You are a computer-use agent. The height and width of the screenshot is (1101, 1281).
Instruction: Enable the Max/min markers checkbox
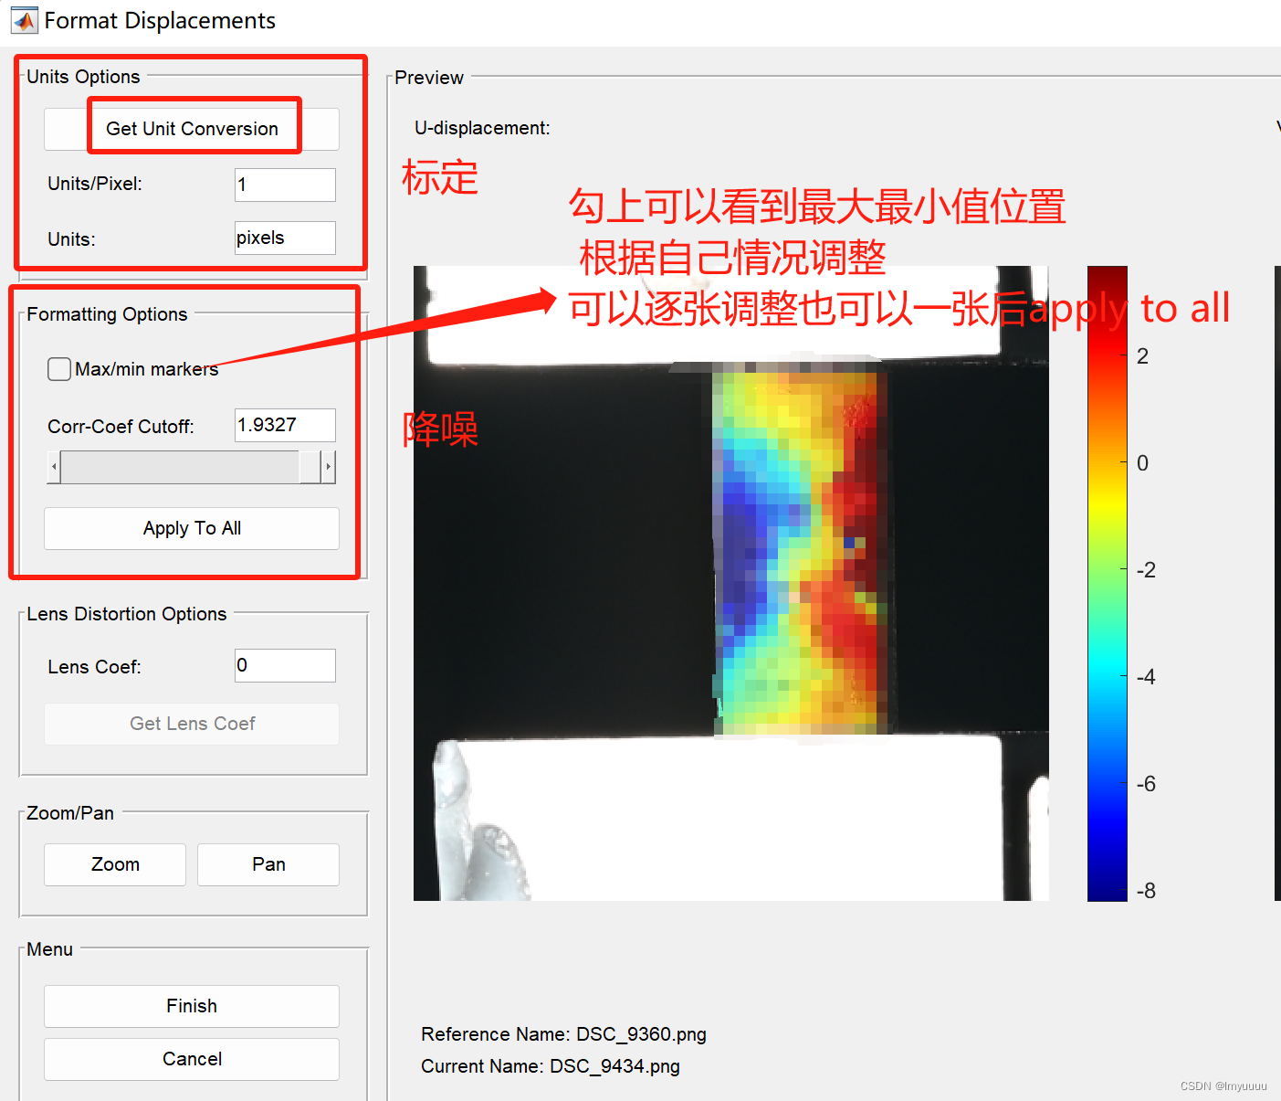click(x=58, y=369)
